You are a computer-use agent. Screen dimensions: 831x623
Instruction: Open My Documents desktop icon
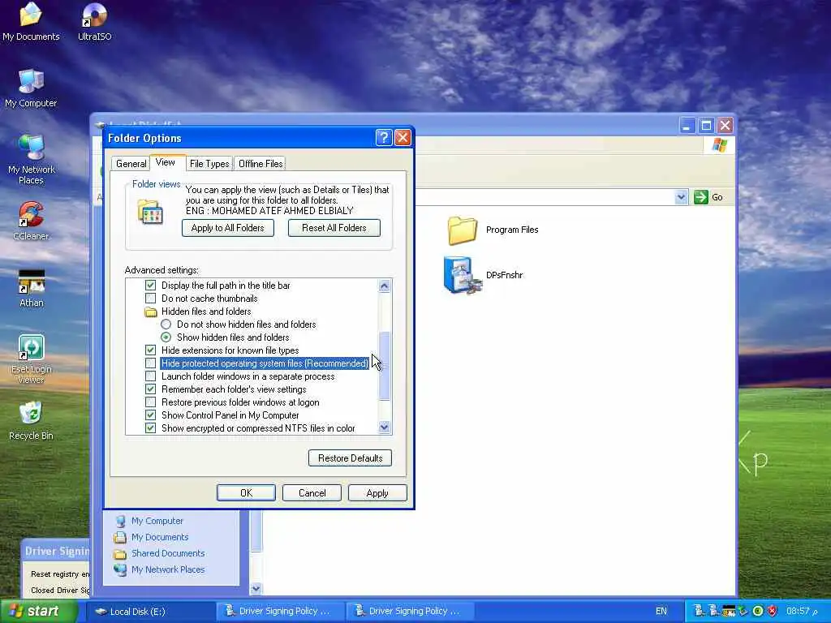click(x=31, y=21)
